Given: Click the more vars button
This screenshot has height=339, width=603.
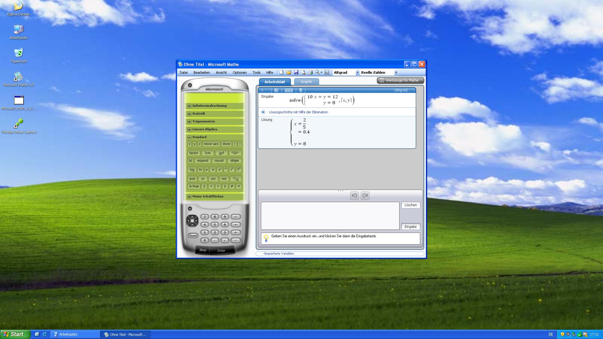Looking at the screenshot, I should 211,144.
